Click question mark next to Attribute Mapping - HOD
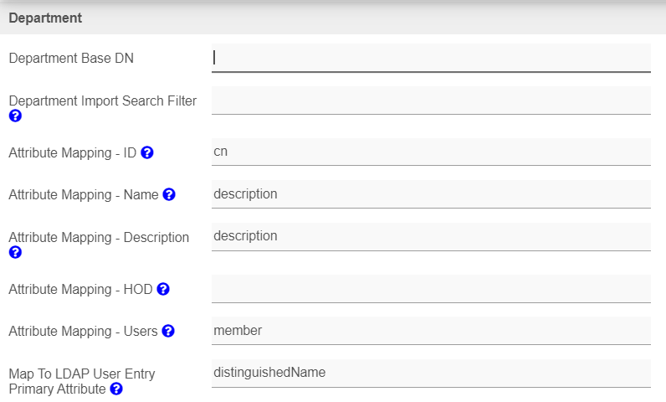Image resolution: width=666 pixels, height=402 pixels. 163,289
